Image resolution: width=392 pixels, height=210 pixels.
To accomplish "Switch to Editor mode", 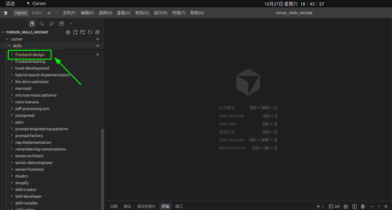I will (x=37, y=13).
